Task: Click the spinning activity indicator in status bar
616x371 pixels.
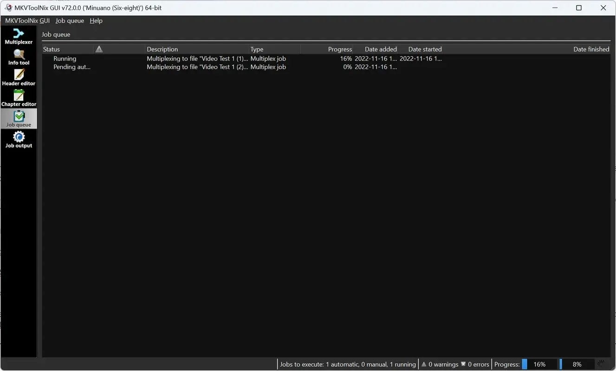Action: pos(602,364)
